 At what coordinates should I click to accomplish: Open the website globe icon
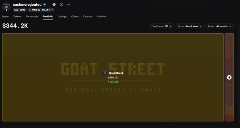[54, 5]
